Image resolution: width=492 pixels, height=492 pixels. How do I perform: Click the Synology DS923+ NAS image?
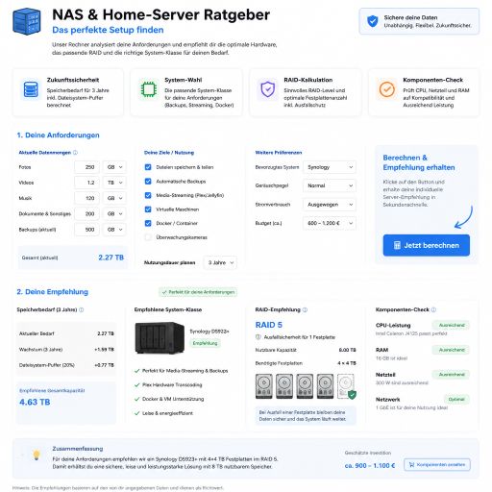coord(160,338)
